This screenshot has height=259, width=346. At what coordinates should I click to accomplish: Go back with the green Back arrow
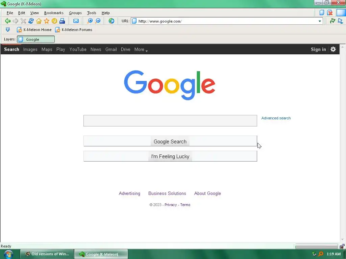(x=8, y=21)
